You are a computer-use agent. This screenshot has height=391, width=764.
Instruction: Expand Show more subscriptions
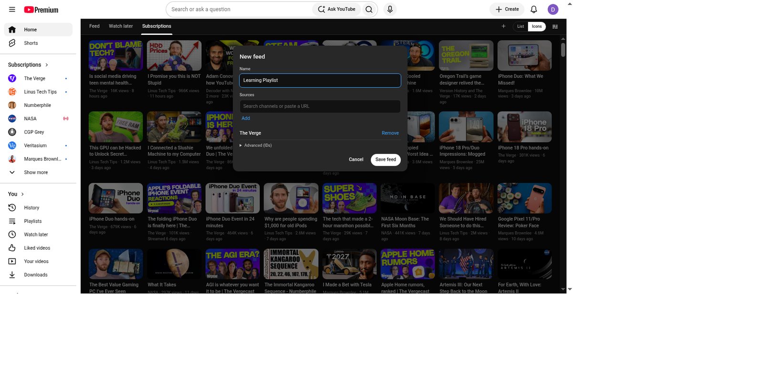[x=38, y=172]
